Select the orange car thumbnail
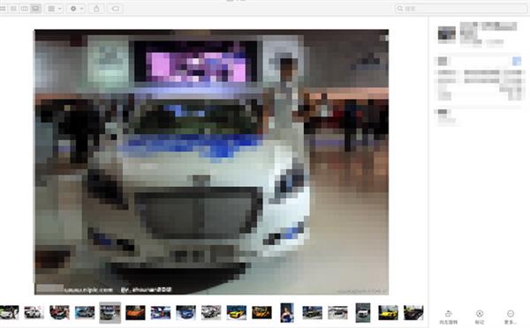Viewport: 530px width, 328px height. pyautogui.click(x=135, y=312)
